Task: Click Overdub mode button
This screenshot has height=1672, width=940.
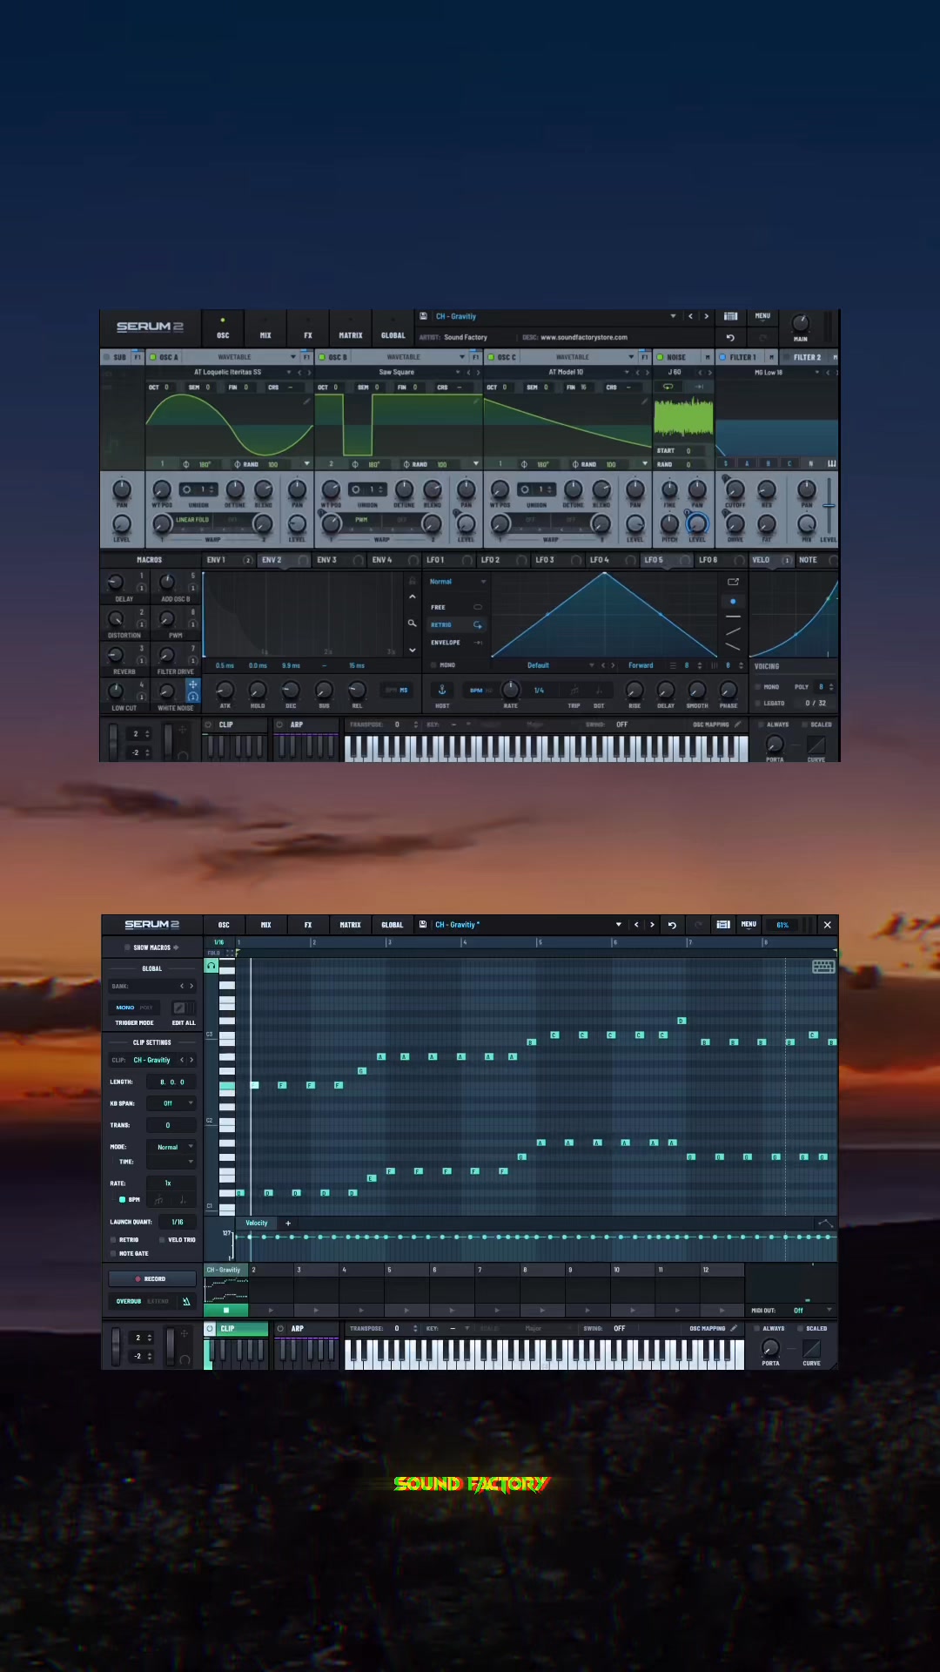Action: tap(129, 1301)
